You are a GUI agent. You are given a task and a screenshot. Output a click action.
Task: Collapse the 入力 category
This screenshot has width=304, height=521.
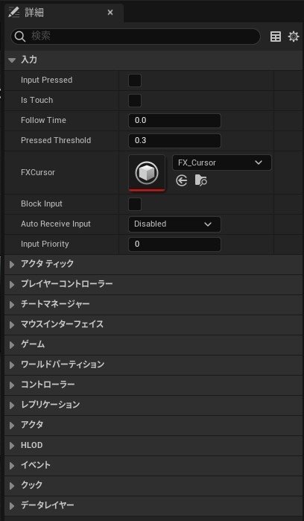[12, 60]
